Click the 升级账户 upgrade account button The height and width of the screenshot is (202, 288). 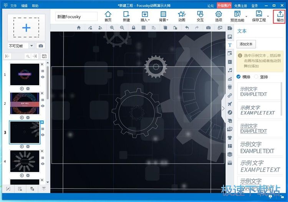pos(224,5)
